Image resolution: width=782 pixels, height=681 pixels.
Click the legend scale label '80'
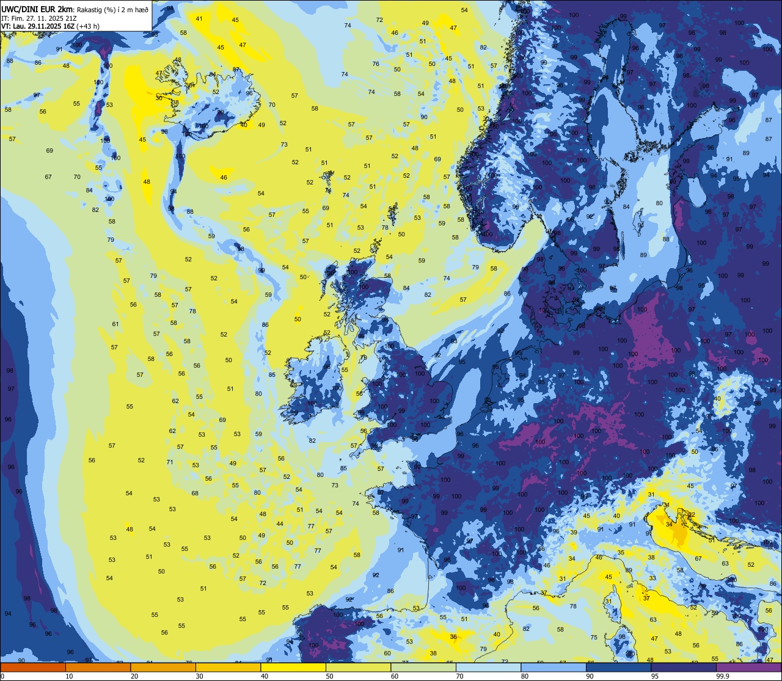click(x=525, y=676)
